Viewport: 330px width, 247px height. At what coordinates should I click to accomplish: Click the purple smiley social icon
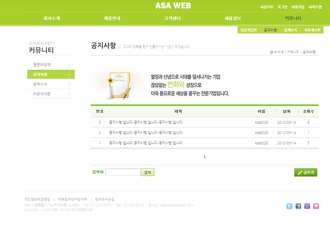(307, 206)
